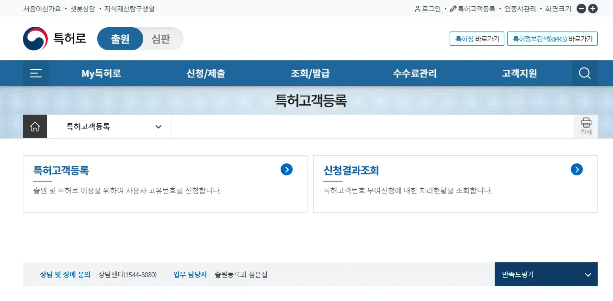Open the 신청/제출 menu
Viewport: 613px width, 301px height.
tap(206, 73)
